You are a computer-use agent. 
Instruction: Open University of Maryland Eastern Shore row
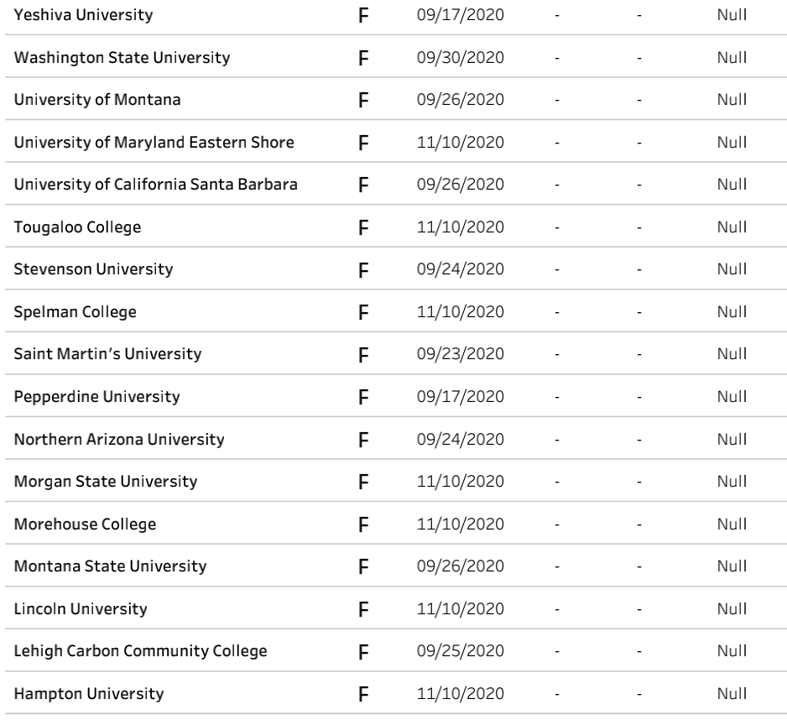tap(154, 142)
